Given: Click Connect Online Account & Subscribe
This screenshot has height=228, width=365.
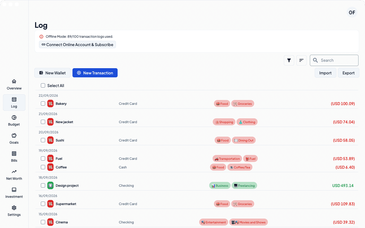Looking at the screenshot, I should tap(77, 44).
